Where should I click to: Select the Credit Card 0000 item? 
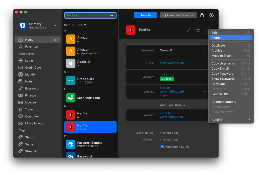90,80
